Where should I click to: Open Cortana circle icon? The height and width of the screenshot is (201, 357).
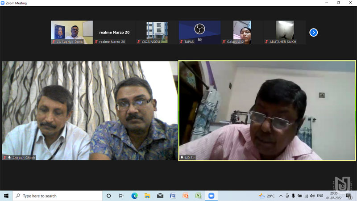[108, 196]
